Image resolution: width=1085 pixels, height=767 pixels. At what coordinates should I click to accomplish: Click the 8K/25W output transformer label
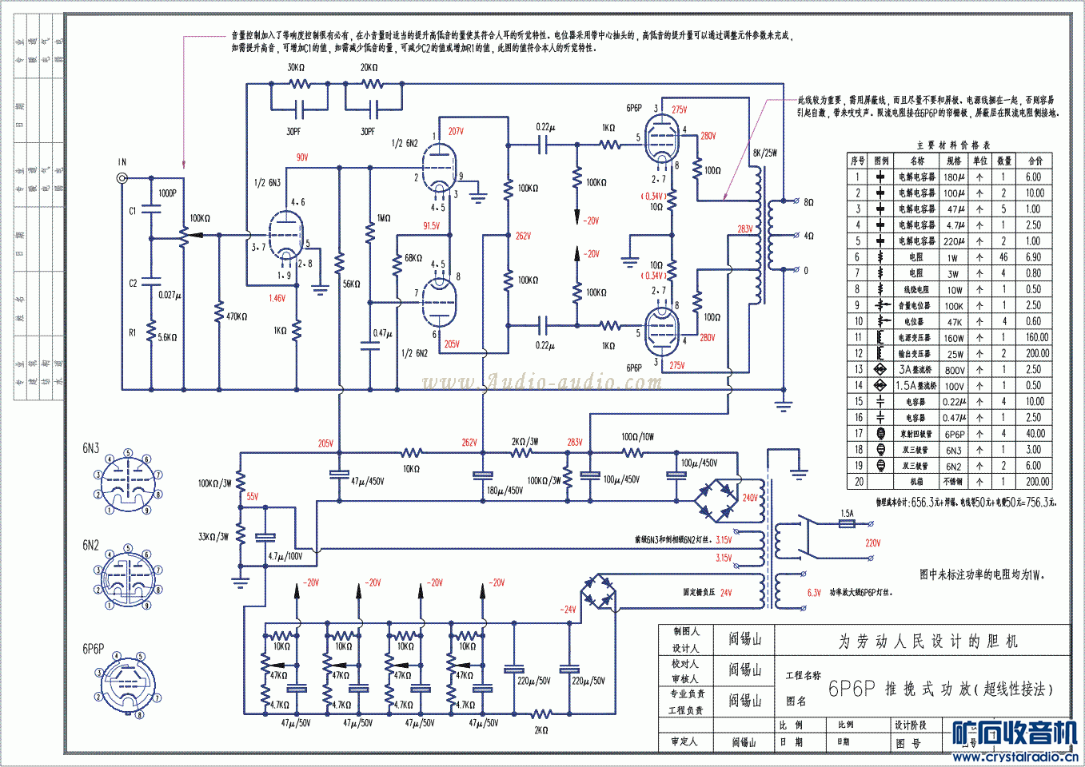[x=764, y=153]
